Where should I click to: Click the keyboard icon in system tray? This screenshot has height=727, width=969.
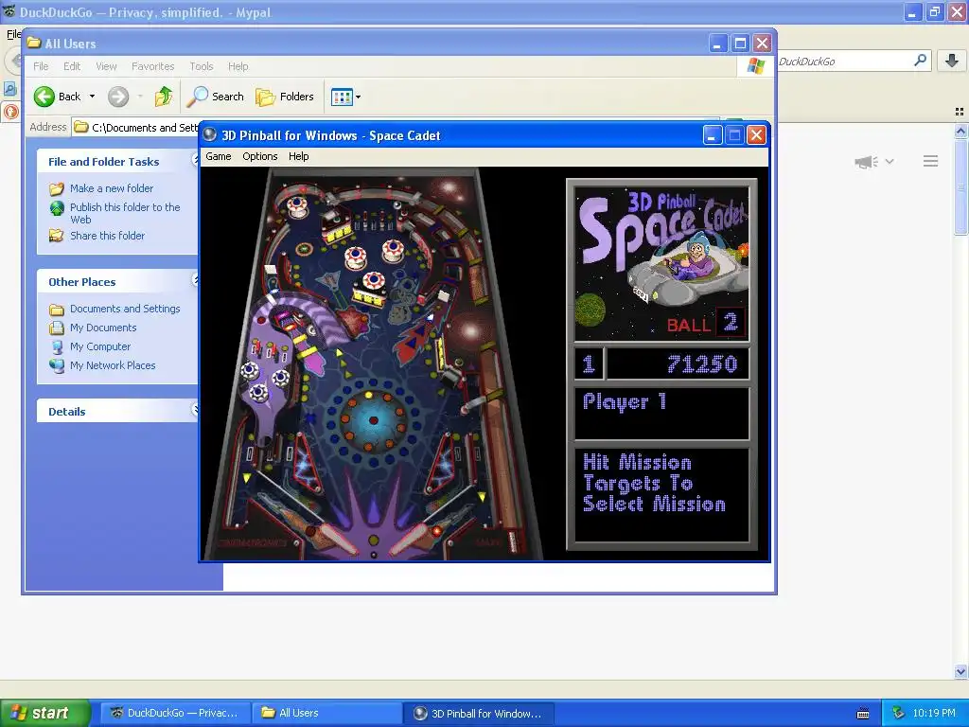863,714
